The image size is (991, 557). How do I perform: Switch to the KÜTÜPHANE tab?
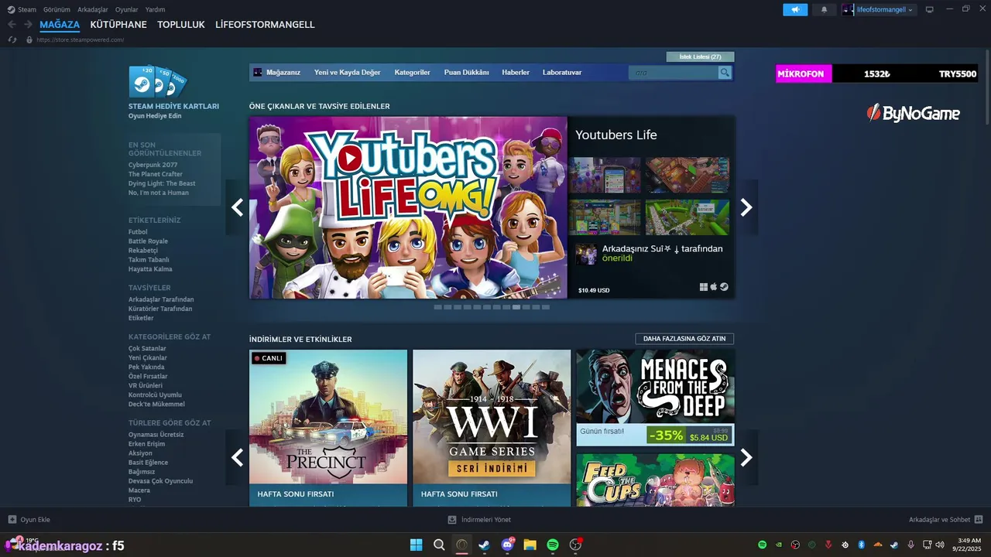click(x=118, y=25)
